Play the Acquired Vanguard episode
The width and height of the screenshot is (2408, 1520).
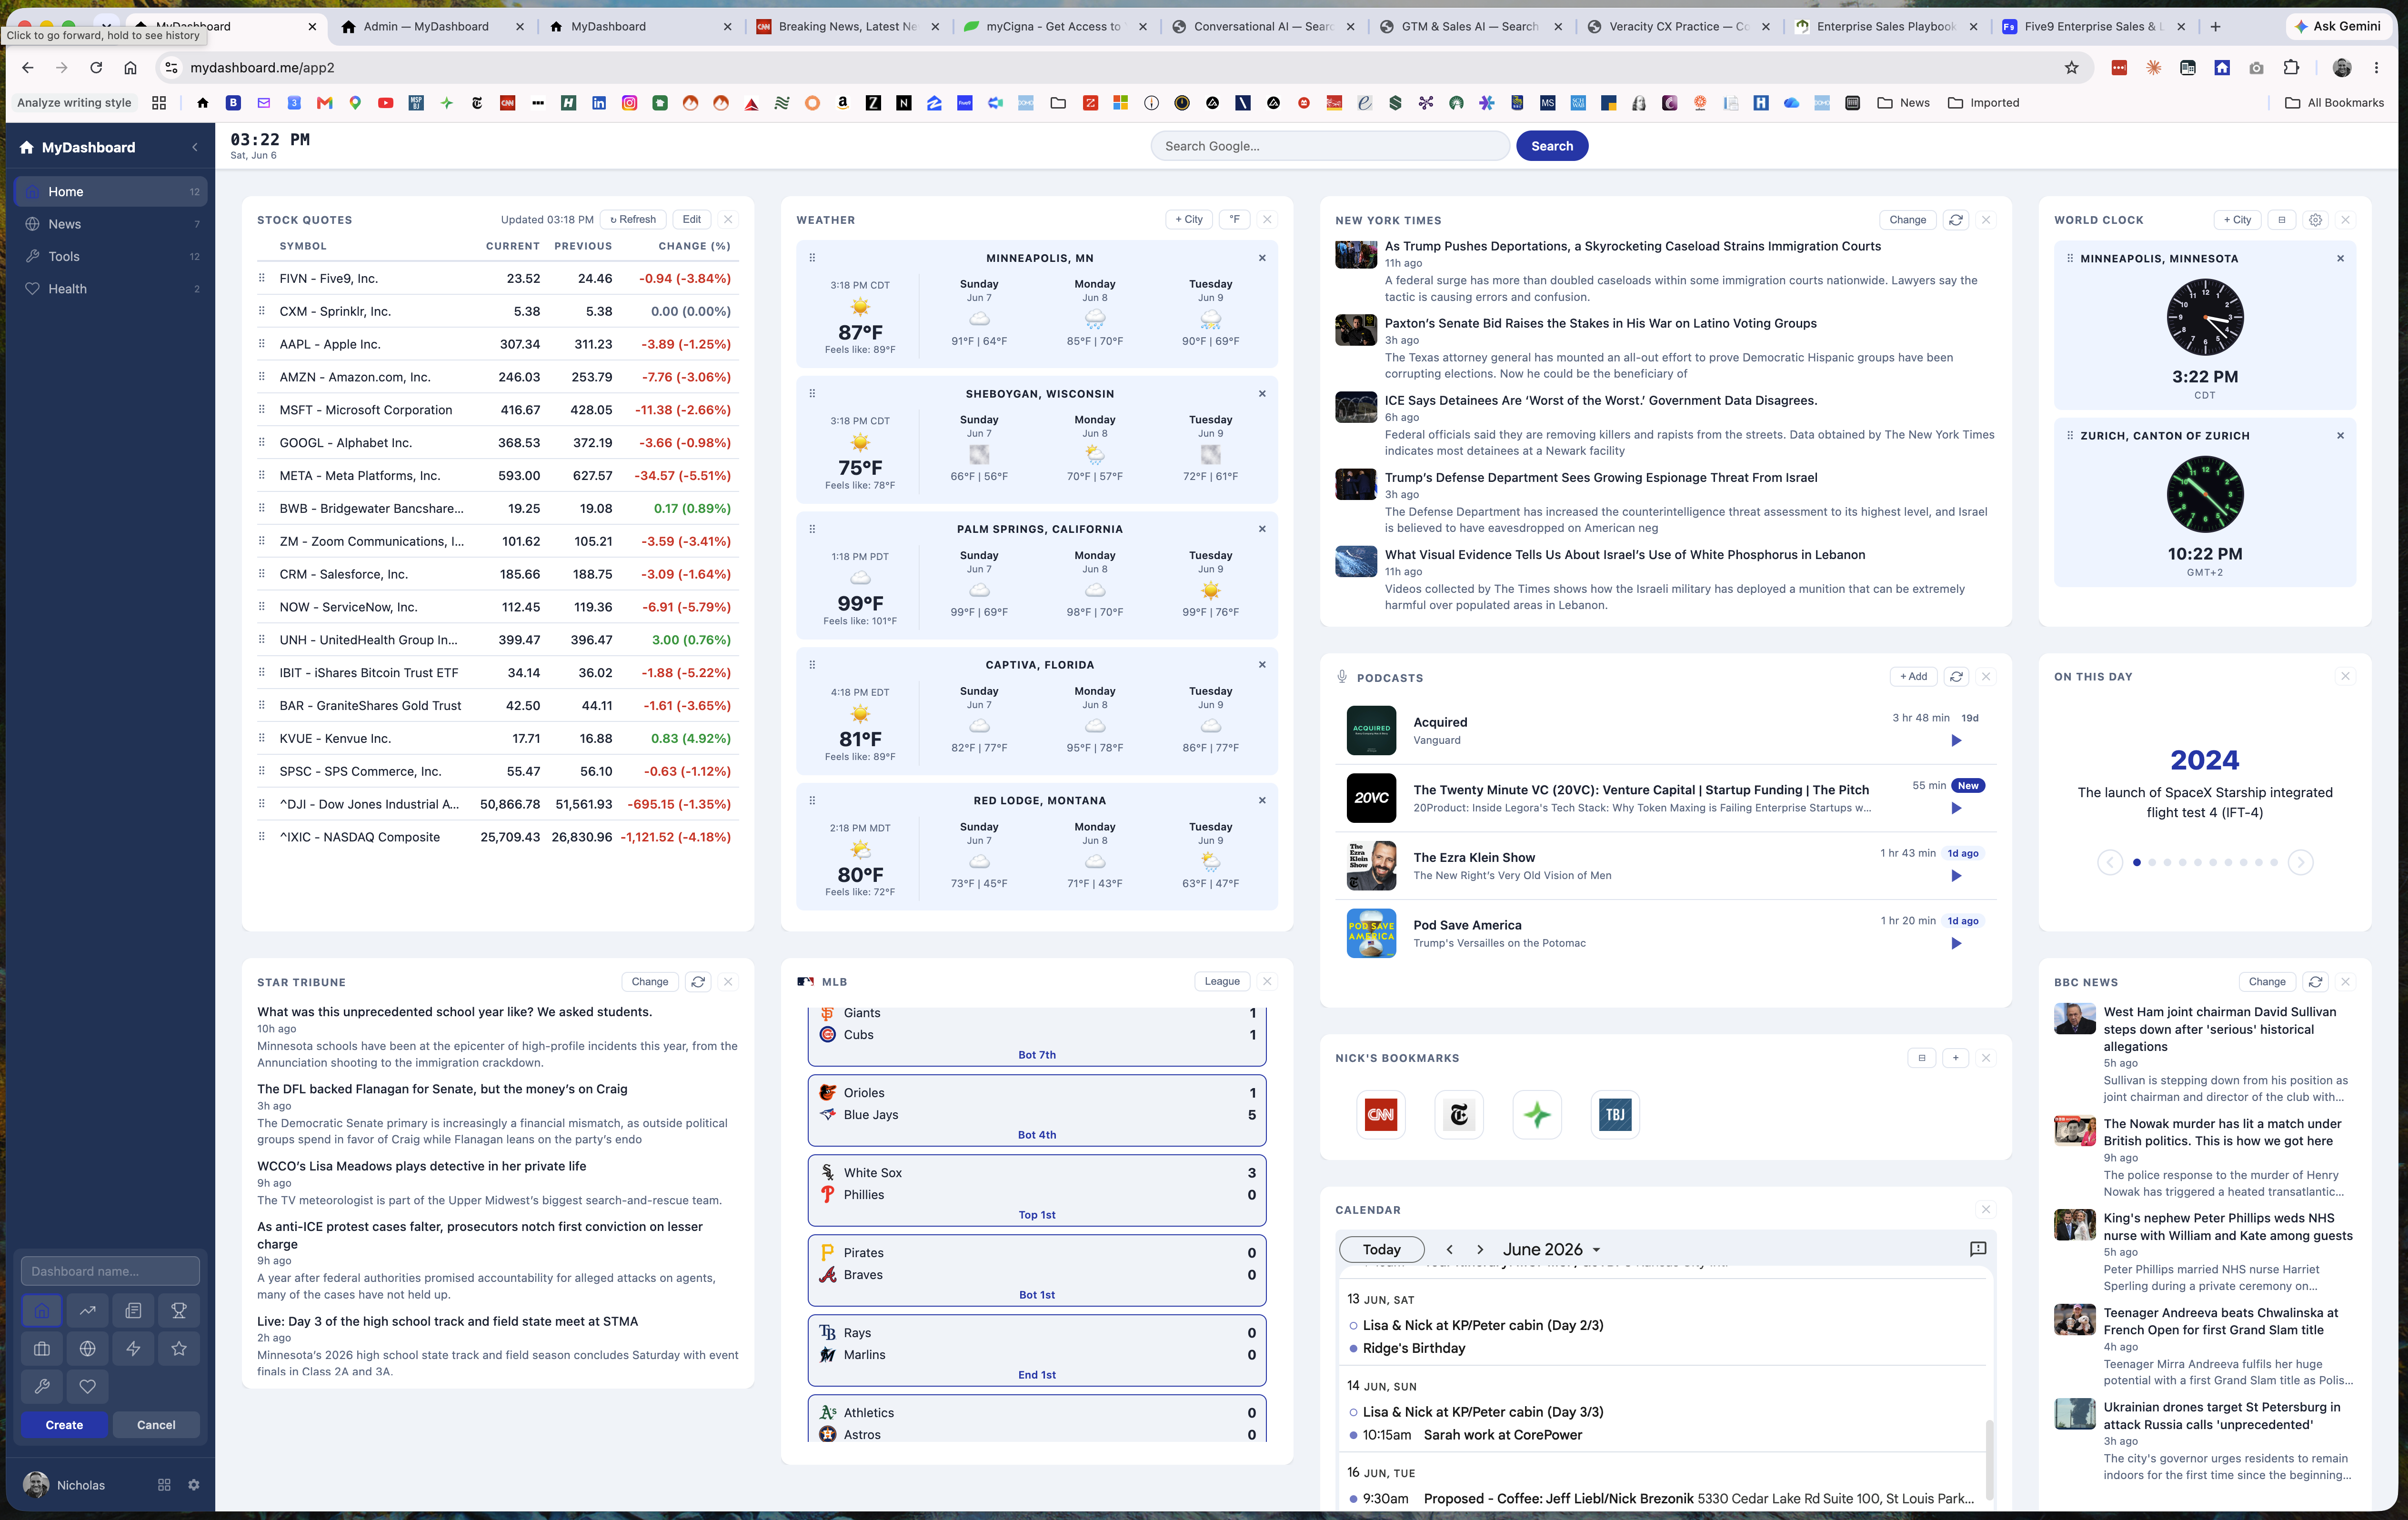coord(1956,741)
